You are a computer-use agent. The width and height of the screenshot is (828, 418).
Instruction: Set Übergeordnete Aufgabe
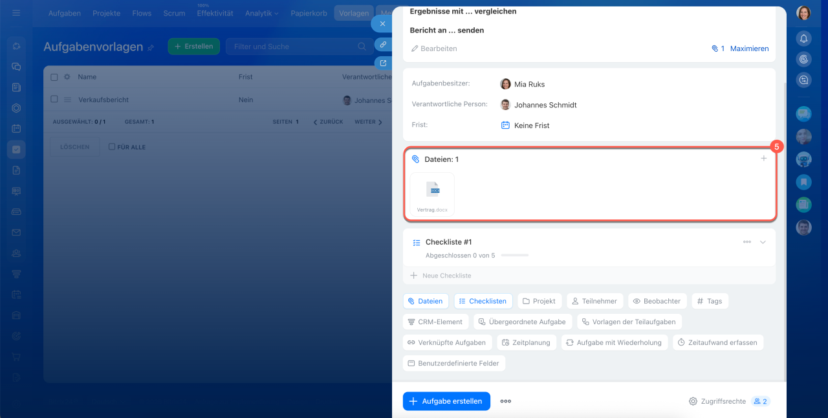coord(523,322)
